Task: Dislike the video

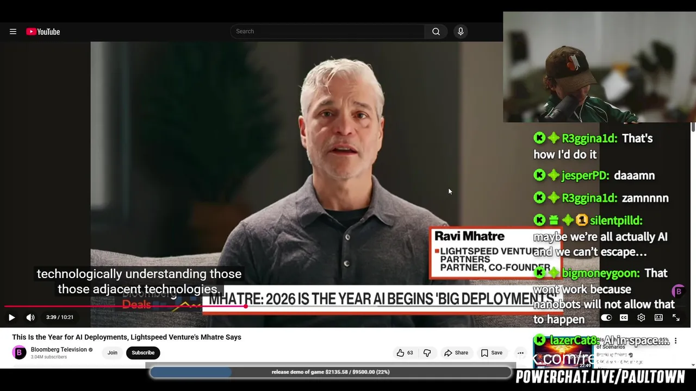Action: [x=427, y=353]
